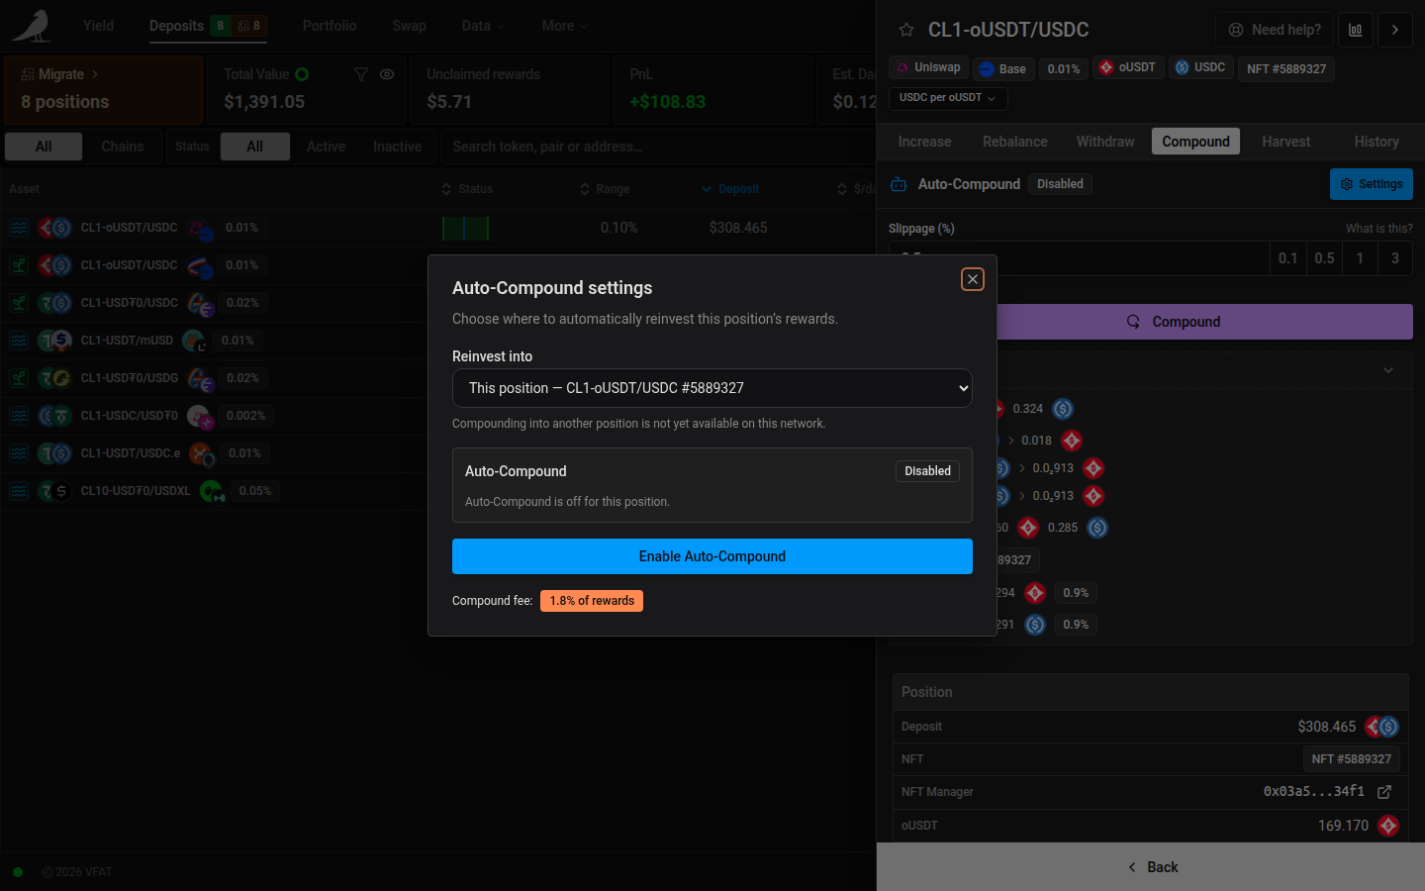
Task: Set slippage to 1 percent
Action: point(1360,258)
